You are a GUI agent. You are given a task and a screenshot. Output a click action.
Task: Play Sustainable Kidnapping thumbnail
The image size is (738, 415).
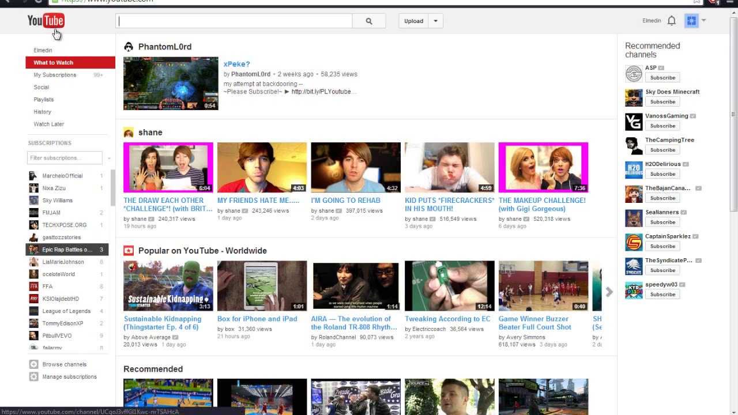click(168, 286)
